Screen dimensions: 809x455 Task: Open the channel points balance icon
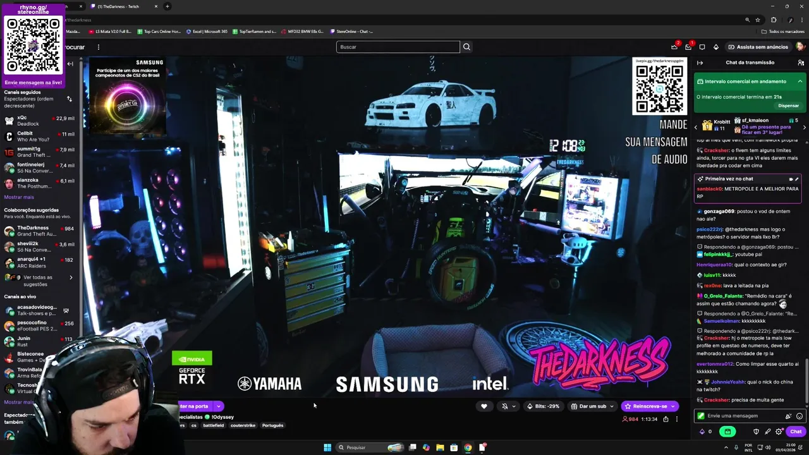702,432
